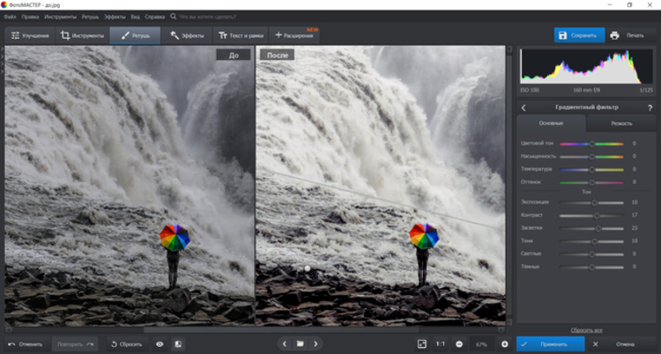
Task: Go to next photo with right arrow
Action: pos(316,343)
